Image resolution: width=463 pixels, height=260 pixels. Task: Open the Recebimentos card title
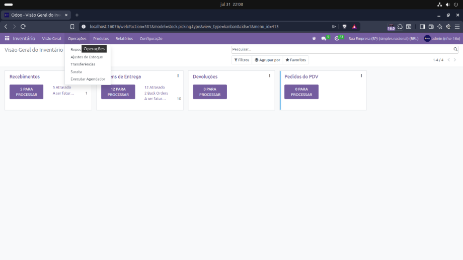pos(25,77)
